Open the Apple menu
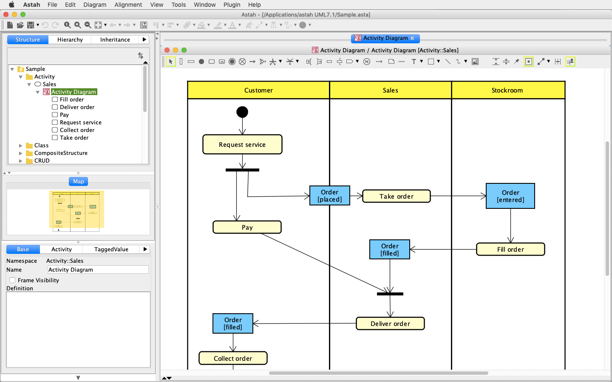Screen dimensions: 612x382 point(11,5)
